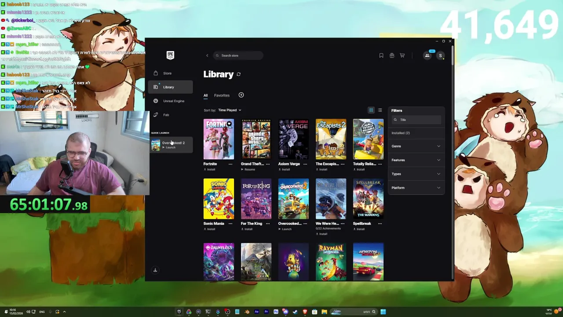Viewport: 563px width, 317px height.
Task: Open the Spellbreak three-dot options menu
Action: click(380, 223)
